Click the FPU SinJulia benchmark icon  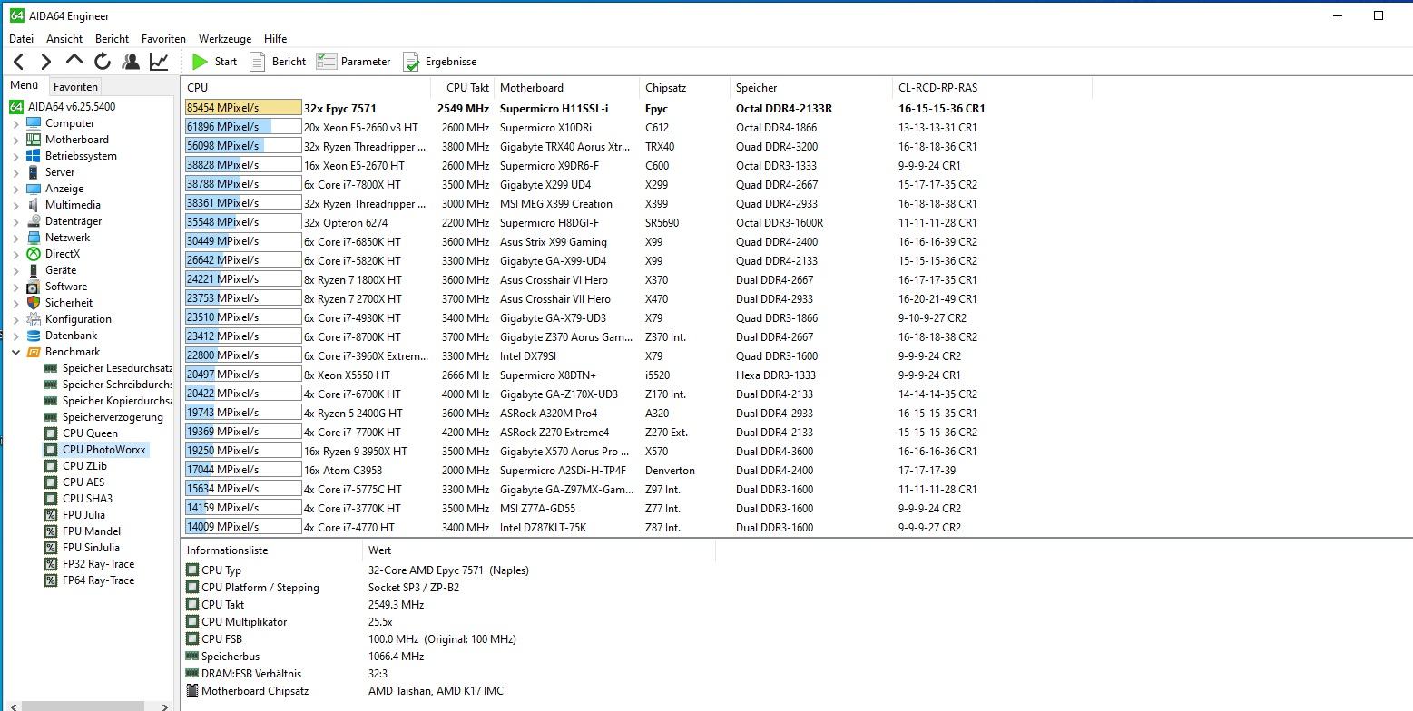click(x=51, y=548)
